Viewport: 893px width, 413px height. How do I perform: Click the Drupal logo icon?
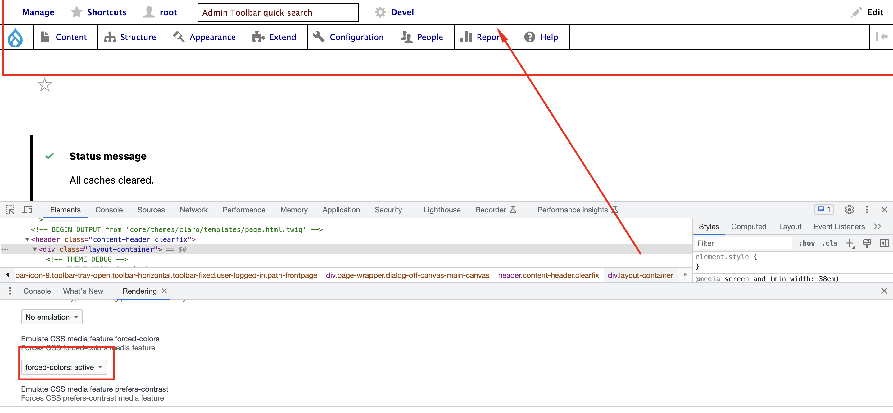(x=15, y=37)
